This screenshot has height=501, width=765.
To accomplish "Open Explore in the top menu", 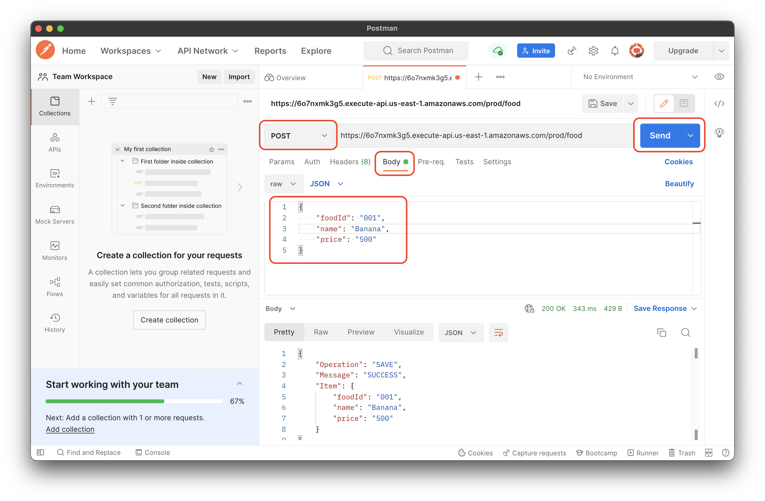I will tap(316, 51).
